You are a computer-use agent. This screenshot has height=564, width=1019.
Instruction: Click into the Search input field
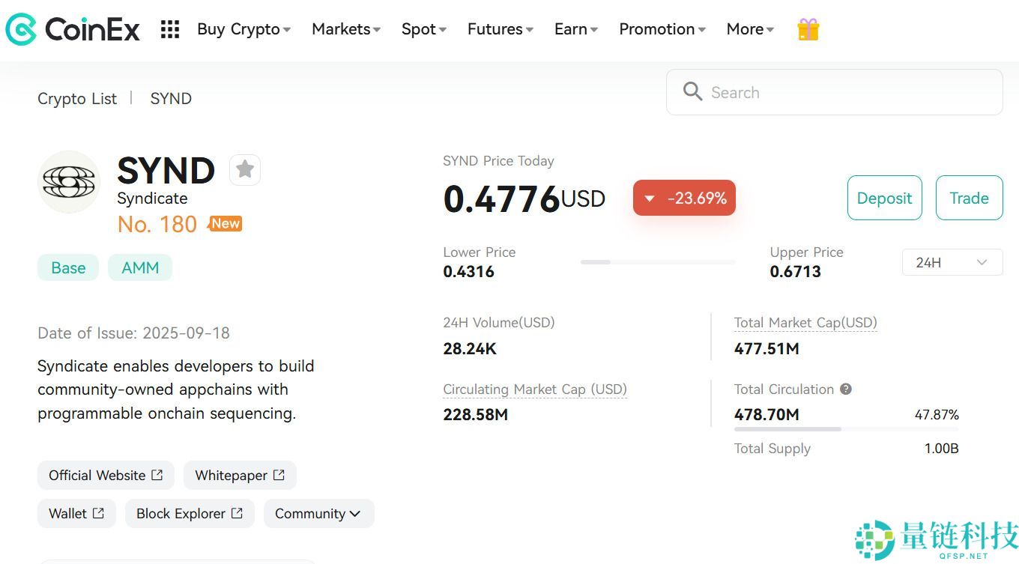(x=847, y=92)
